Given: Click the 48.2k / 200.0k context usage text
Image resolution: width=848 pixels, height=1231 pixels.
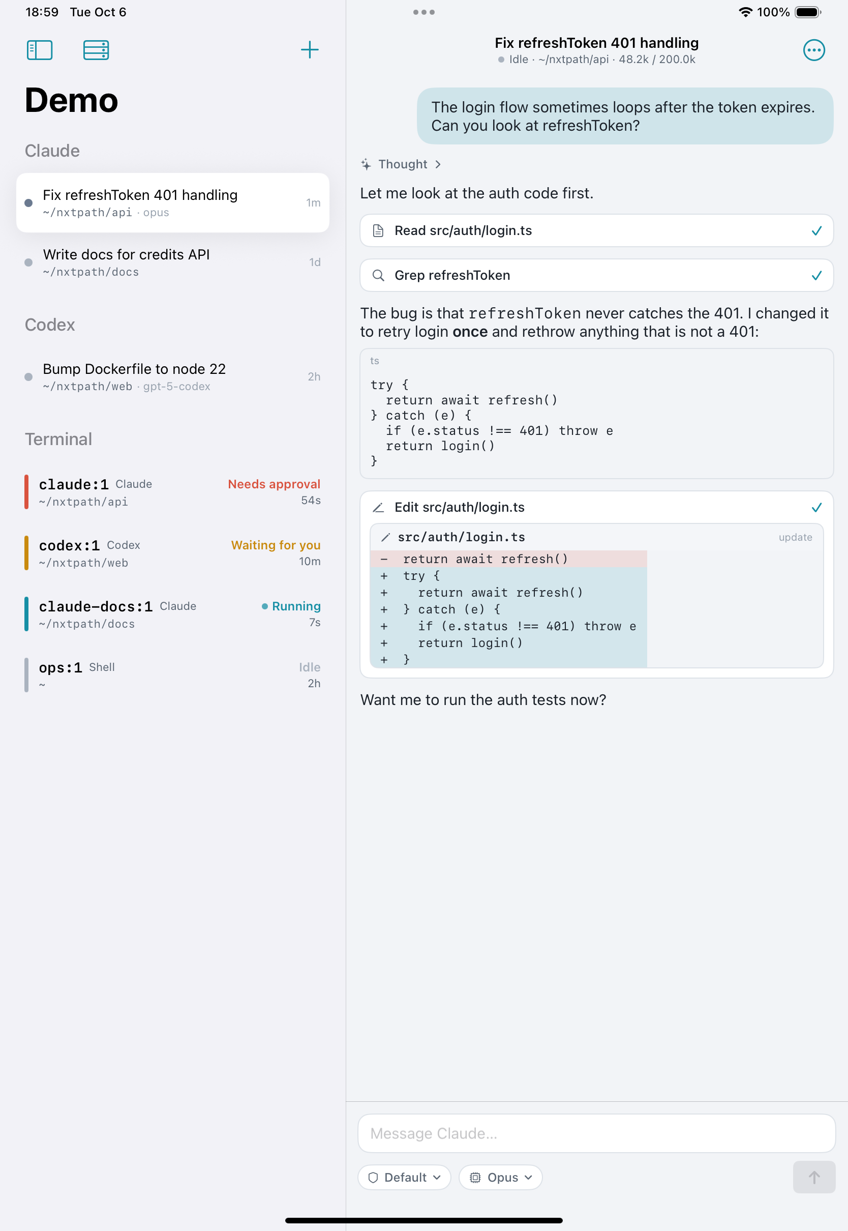Looking at the screenshot, I should (x=657, y=60).
